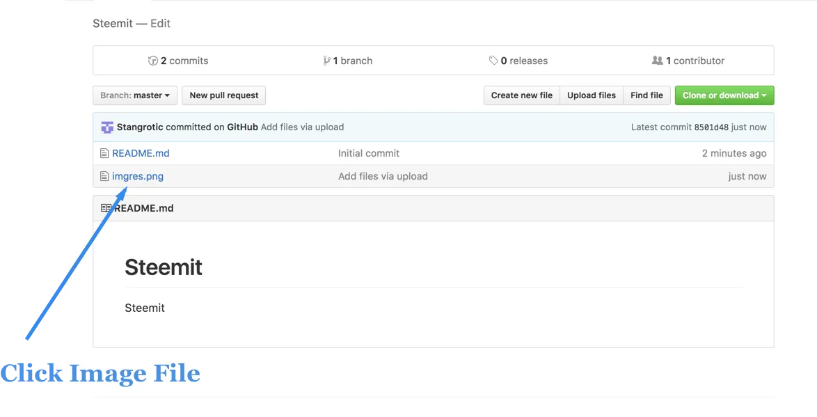Click the releases tag icon
This screenshot has height=417, width=817.
493,61
